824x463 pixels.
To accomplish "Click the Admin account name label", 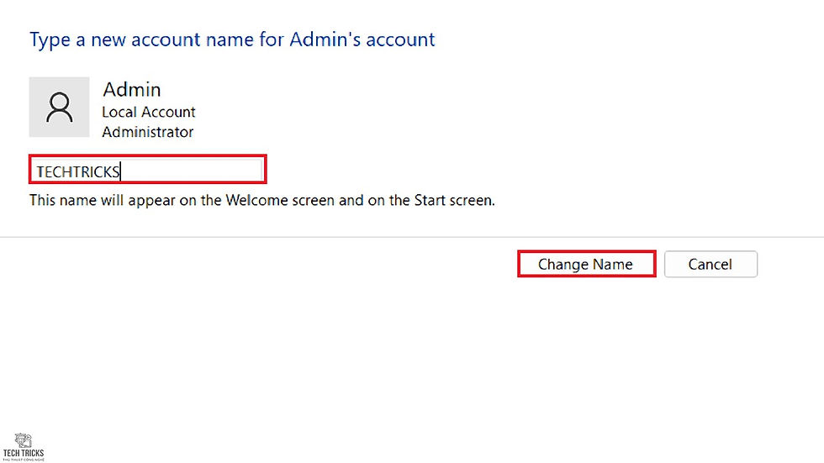I will (x=131, y=89).
